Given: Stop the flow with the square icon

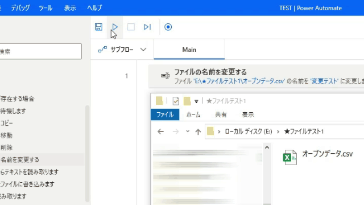Looking at the screenshot, I should (x=131, y=27).
